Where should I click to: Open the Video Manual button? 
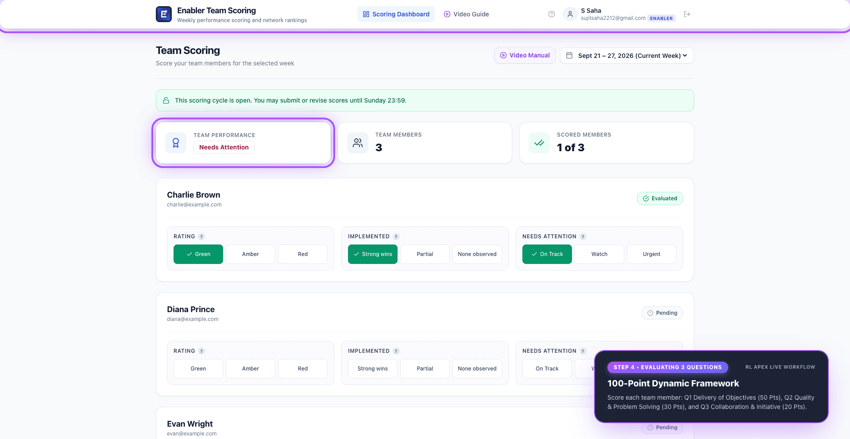pyautogui.click(x=525, y=55)
